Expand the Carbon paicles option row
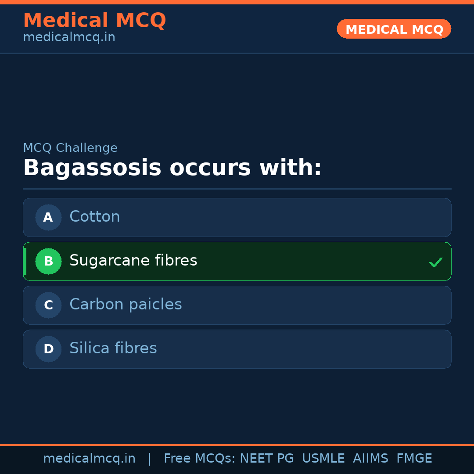Screen dimensions: 474x474 (237, 305)
